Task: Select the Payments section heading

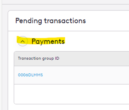Action: click(48, 41)
